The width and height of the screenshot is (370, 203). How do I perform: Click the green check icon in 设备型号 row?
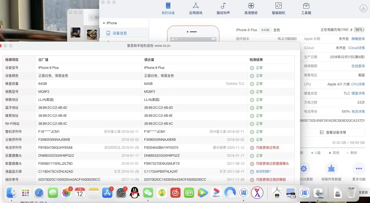pos(252,68)
